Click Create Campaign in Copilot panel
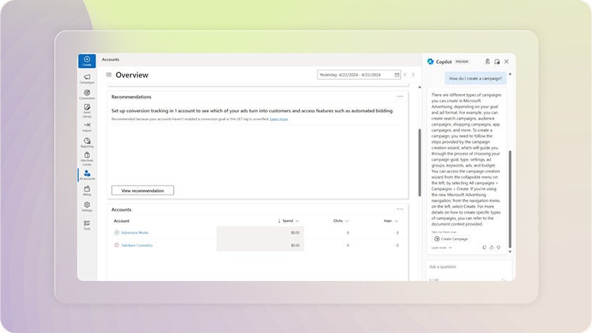 (x=451, y=239)
